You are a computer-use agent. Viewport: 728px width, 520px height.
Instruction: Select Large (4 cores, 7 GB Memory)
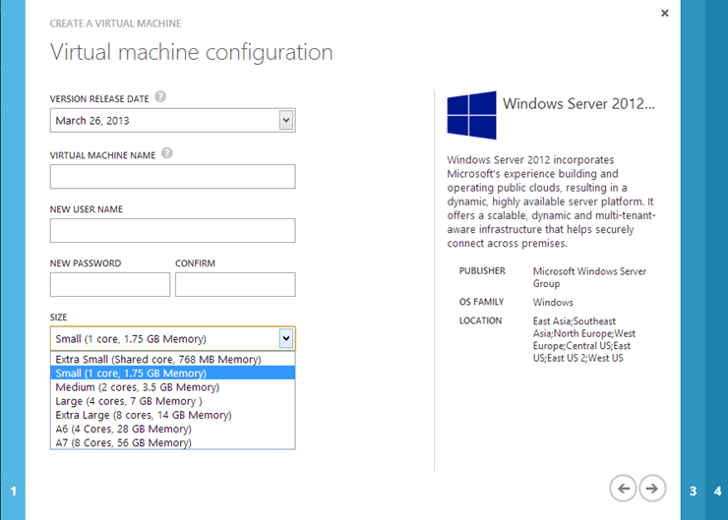[173, 401]
